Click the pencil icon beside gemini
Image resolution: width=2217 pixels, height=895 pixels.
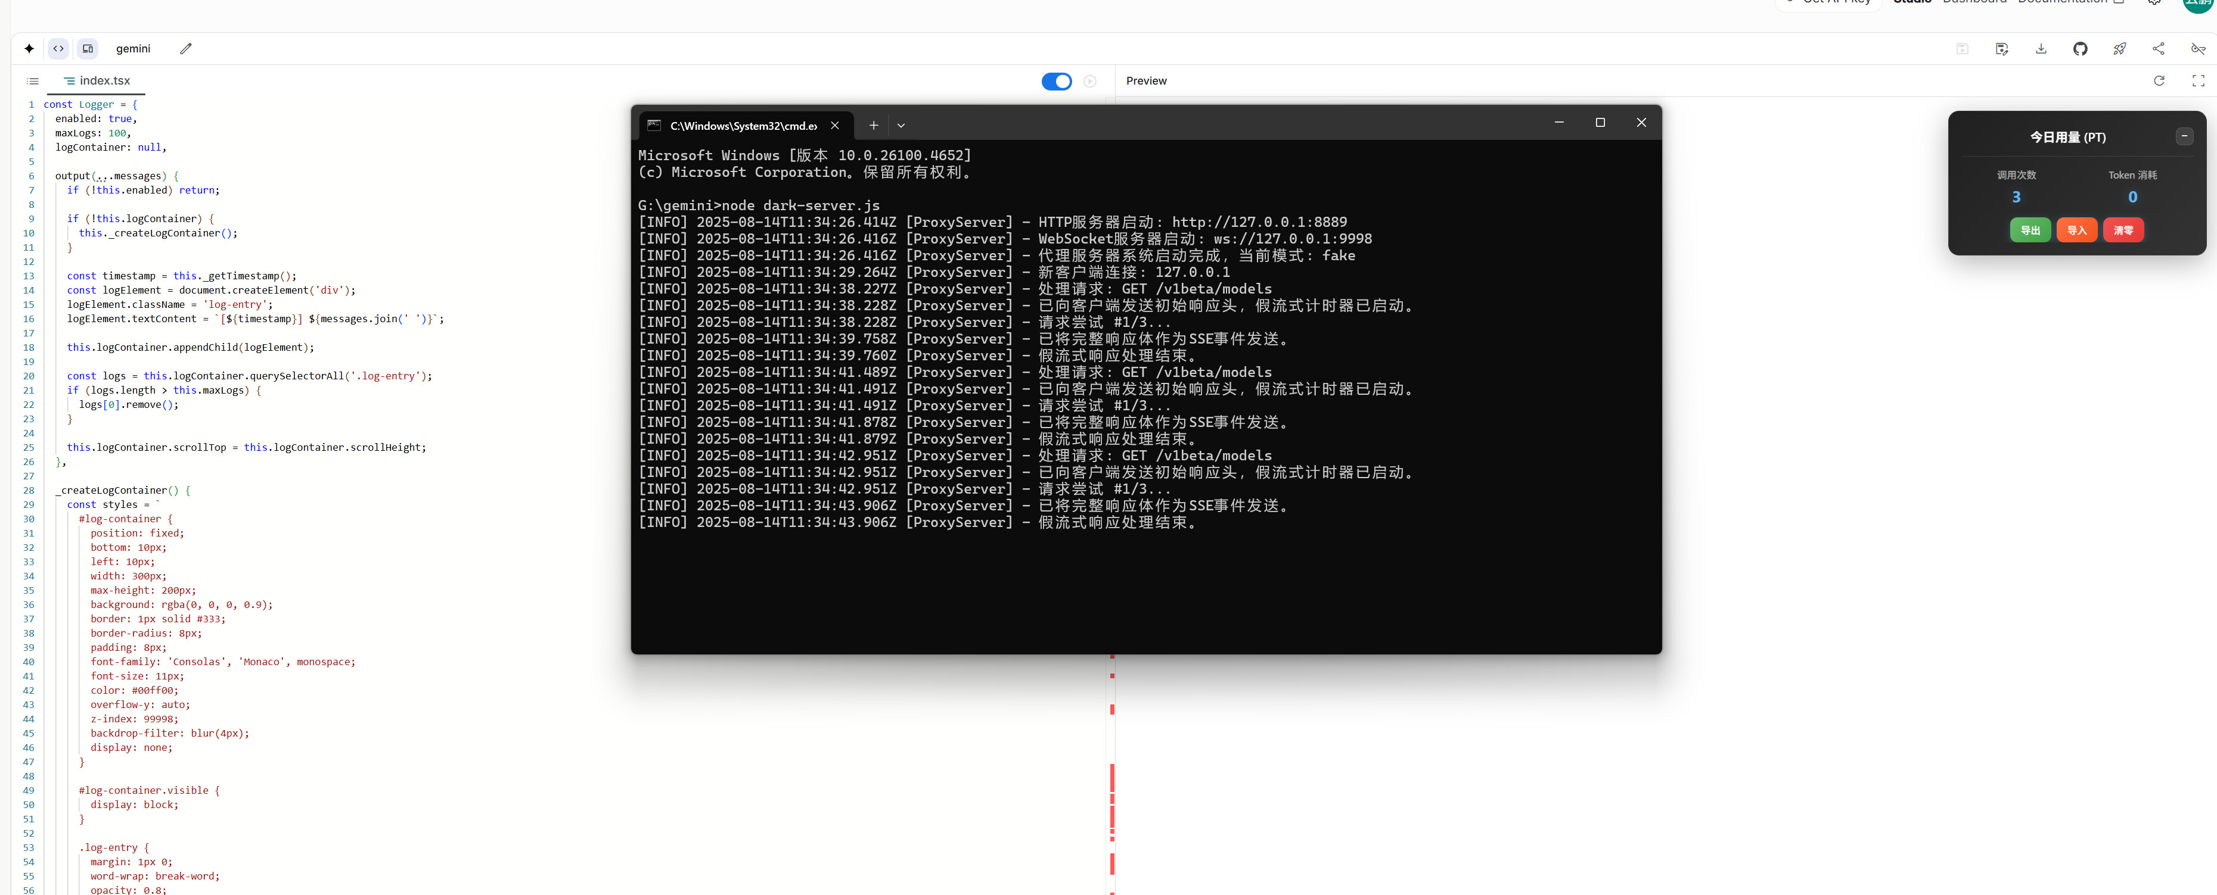point(185,49)
